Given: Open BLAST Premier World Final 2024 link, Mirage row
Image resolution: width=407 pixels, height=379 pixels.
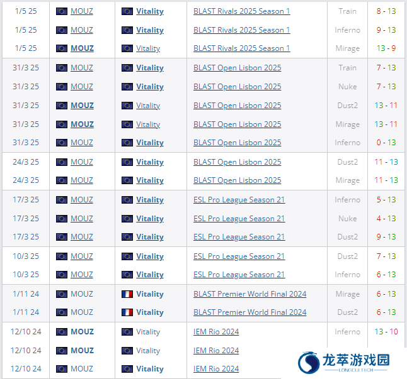Looking at the screenshot, I should pyautogui.click(x=249, y=294).
